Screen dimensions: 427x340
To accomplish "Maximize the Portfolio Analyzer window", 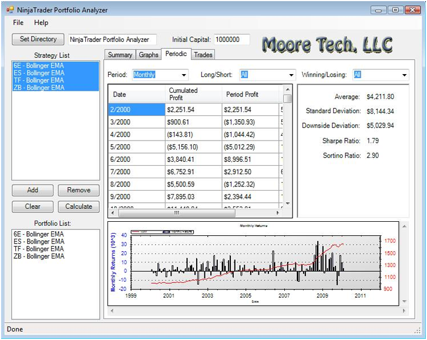I will [395, 10].
